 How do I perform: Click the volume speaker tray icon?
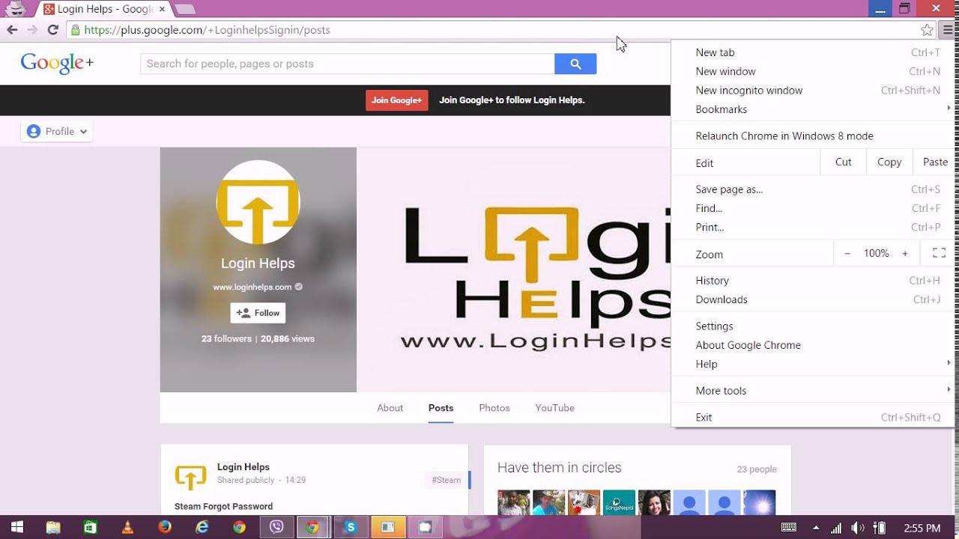tap(858, 528)
